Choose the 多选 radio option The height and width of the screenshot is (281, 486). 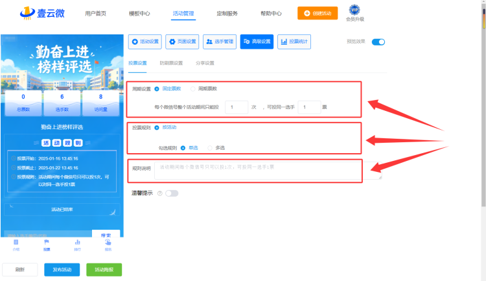tap(210, 148)
